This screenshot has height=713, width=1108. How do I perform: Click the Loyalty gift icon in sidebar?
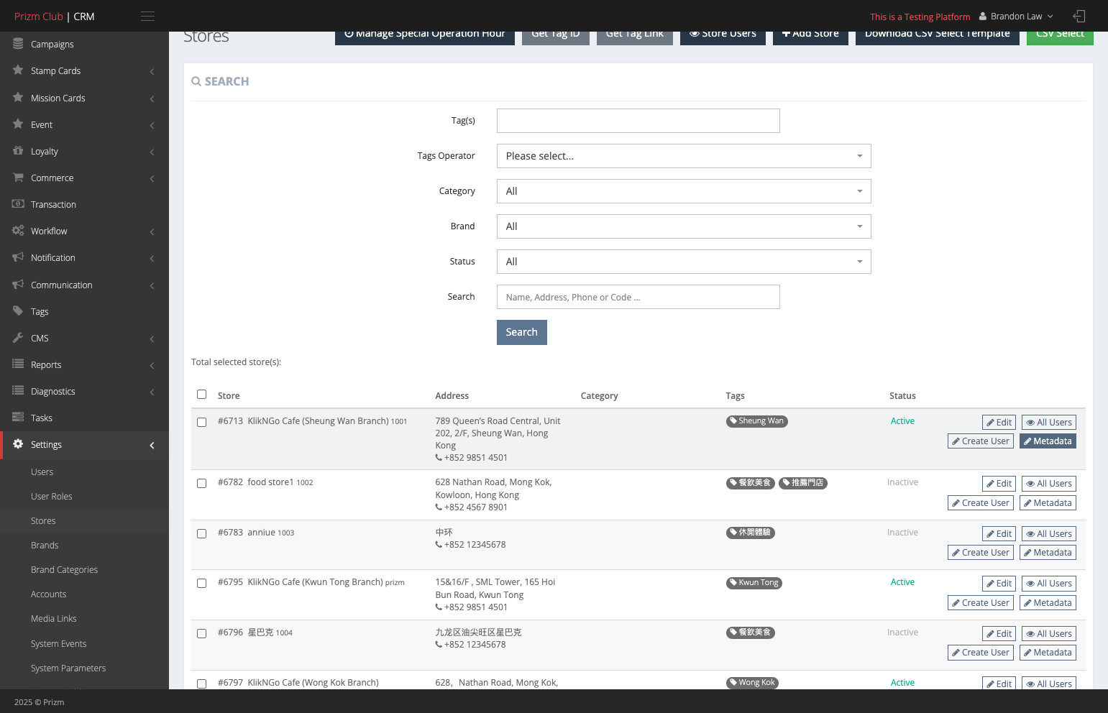click(18, 151)
